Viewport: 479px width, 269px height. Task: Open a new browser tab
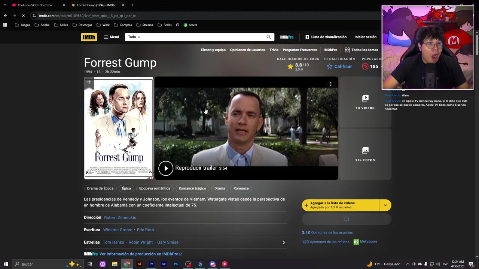pyautogui.click(x=132, y=5)
